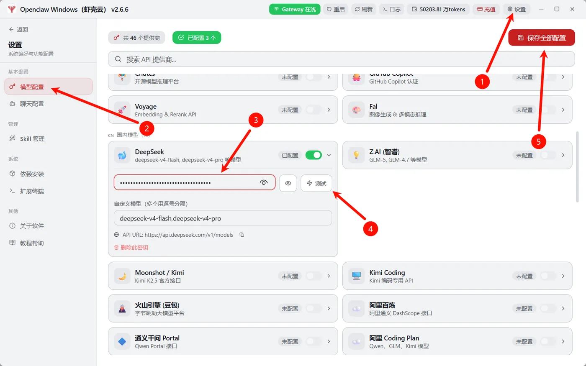Image resolution: width=586 pixels, height=366 pixels.
Task: Click the Kimi Coding monitor icon
Action: (357, 276)
